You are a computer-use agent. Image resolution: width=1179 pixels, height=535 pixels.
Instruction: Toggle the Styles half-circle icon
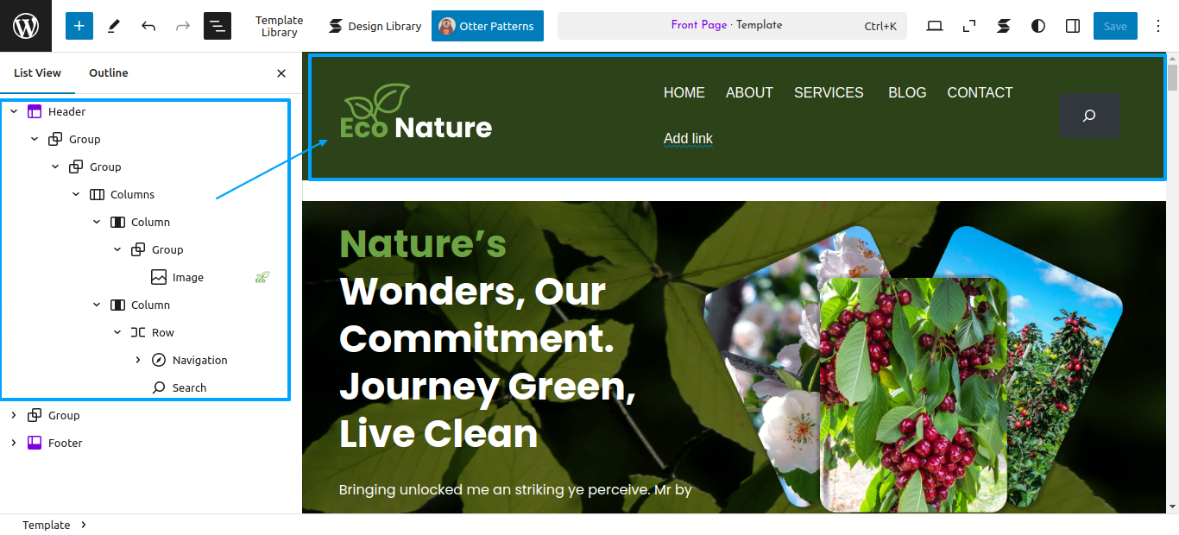[x=1038, y=26]
